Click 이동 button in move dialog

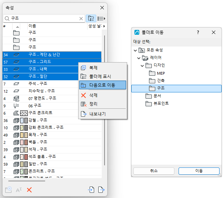tap(199, 171)
